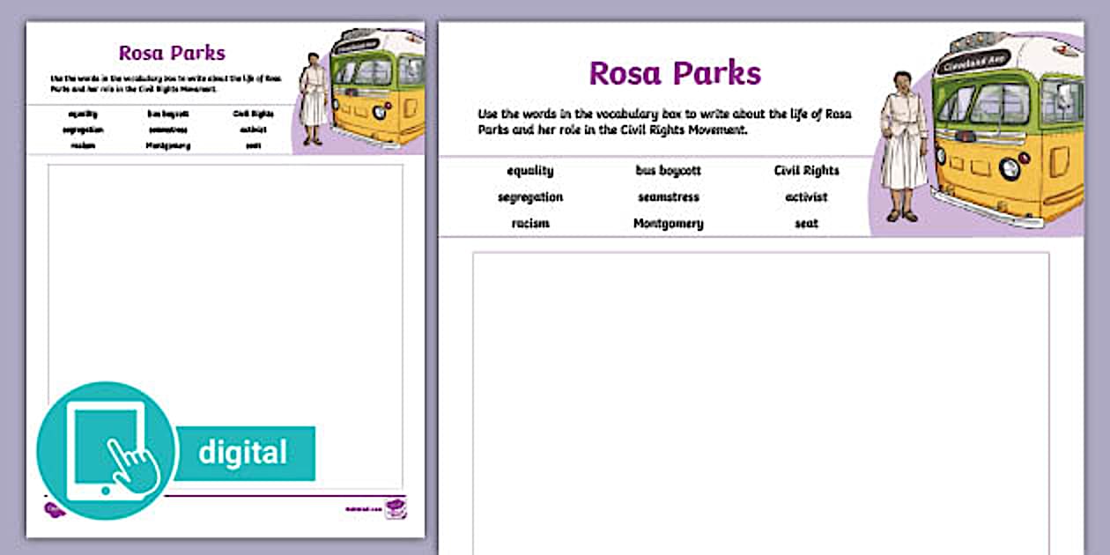The width and height of the screenshot is (1110, 555).
Task: Expand the right worksheet vocabulary box
Action: pos(670,196)
